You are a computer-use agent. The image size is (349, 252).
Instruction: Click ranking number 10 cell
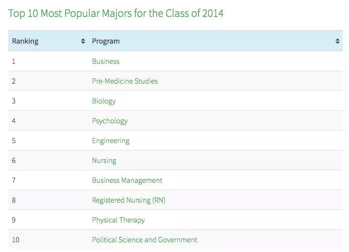(16, 240)
